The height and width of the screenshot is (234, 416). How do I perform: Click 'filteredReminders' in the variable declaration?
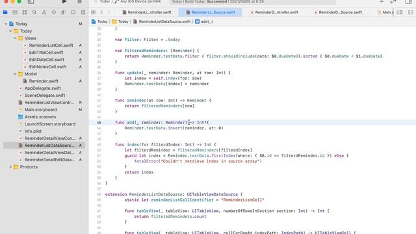145,51
